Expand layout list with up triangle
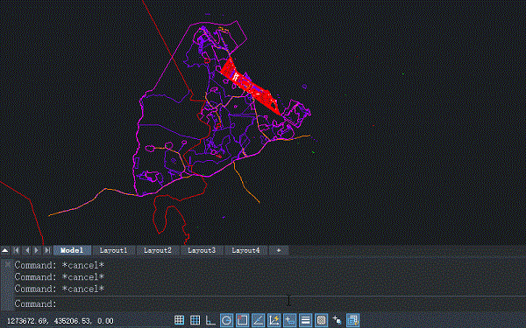526x328 pixels. (5, 250)
